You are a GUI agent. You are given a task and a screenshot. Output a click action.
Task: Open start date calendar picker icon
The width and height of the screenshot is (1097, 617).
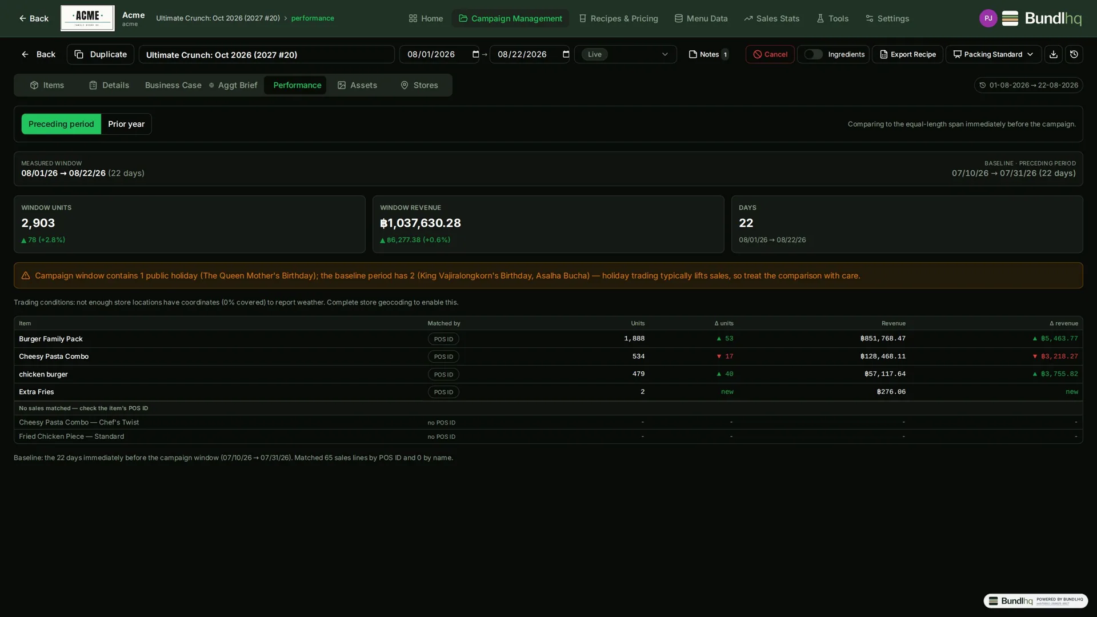pos(475,54)
